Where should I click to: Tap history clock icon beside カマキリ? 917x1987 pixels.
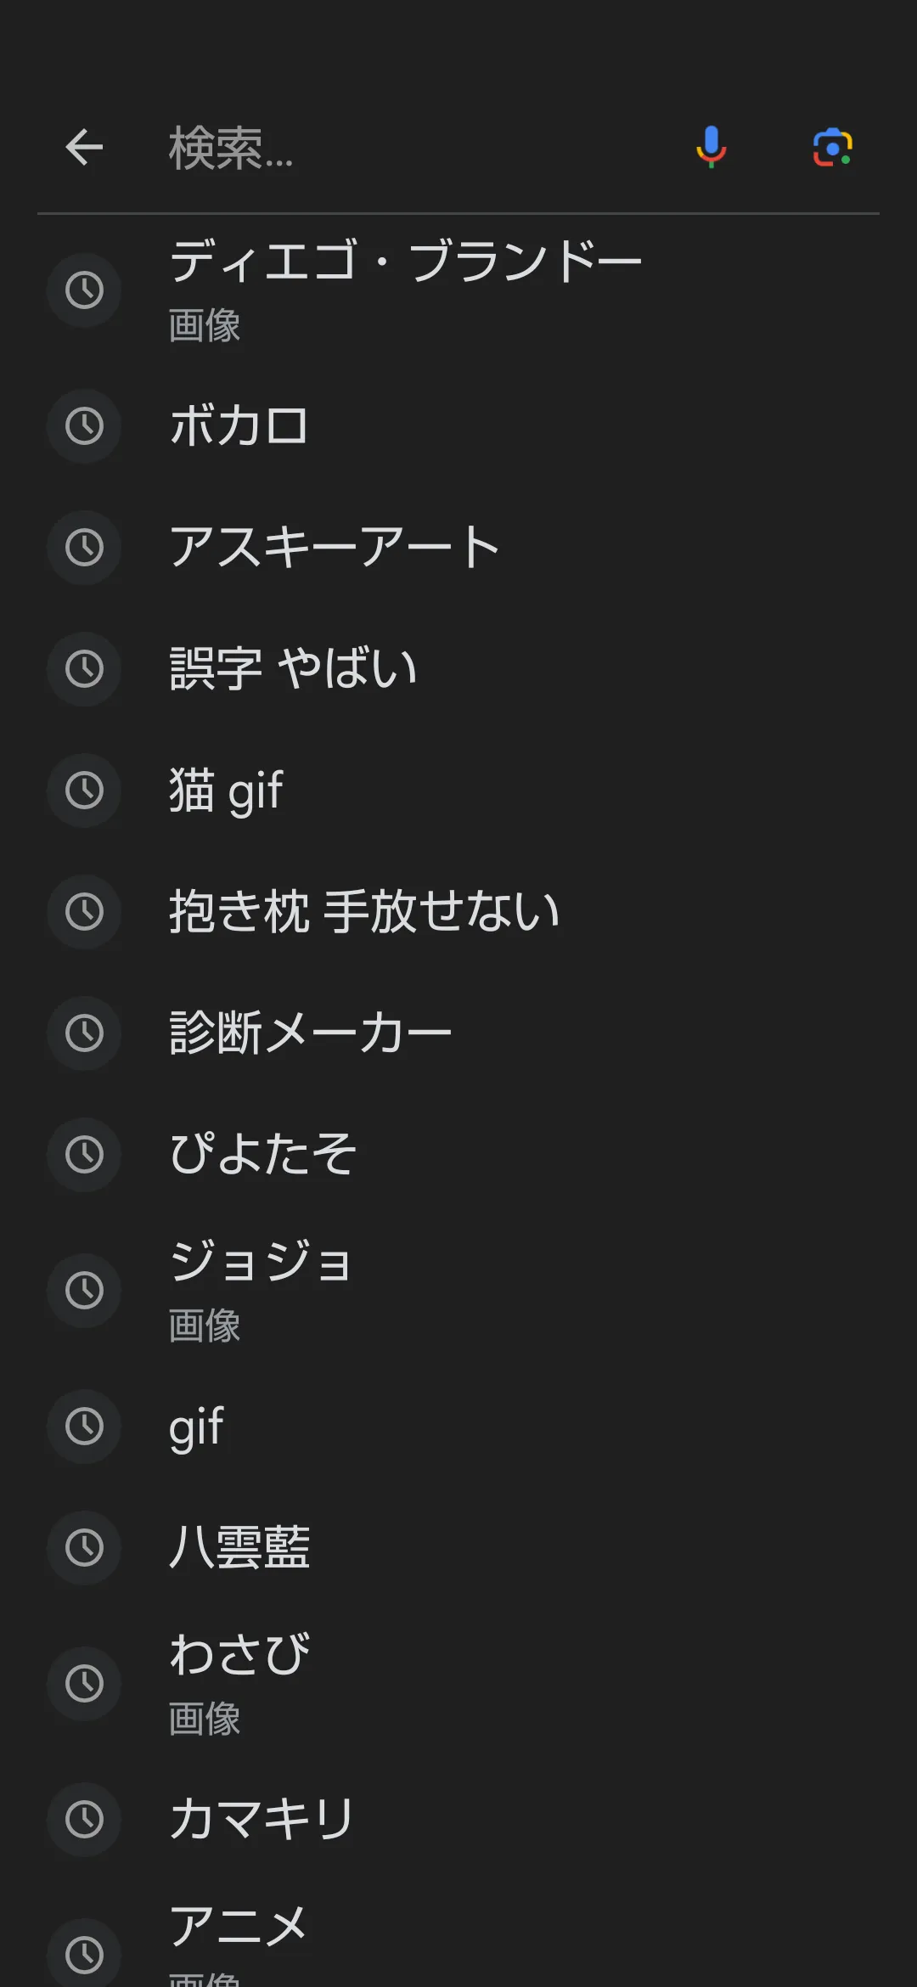[x=84, y=1819]
